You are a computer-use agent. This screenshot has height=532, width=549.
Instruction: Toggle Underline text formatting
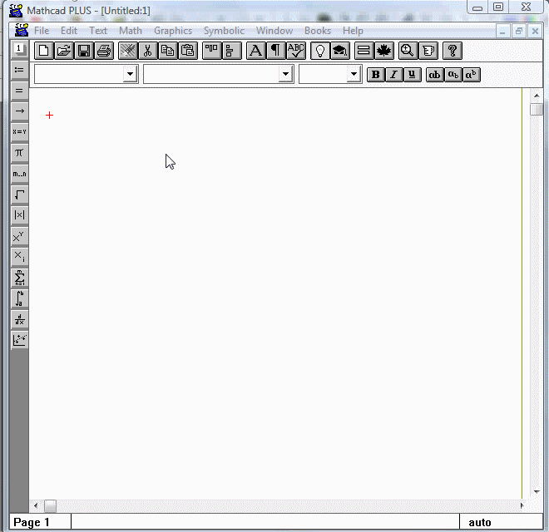pyautogui.click(x=412, y=75)
